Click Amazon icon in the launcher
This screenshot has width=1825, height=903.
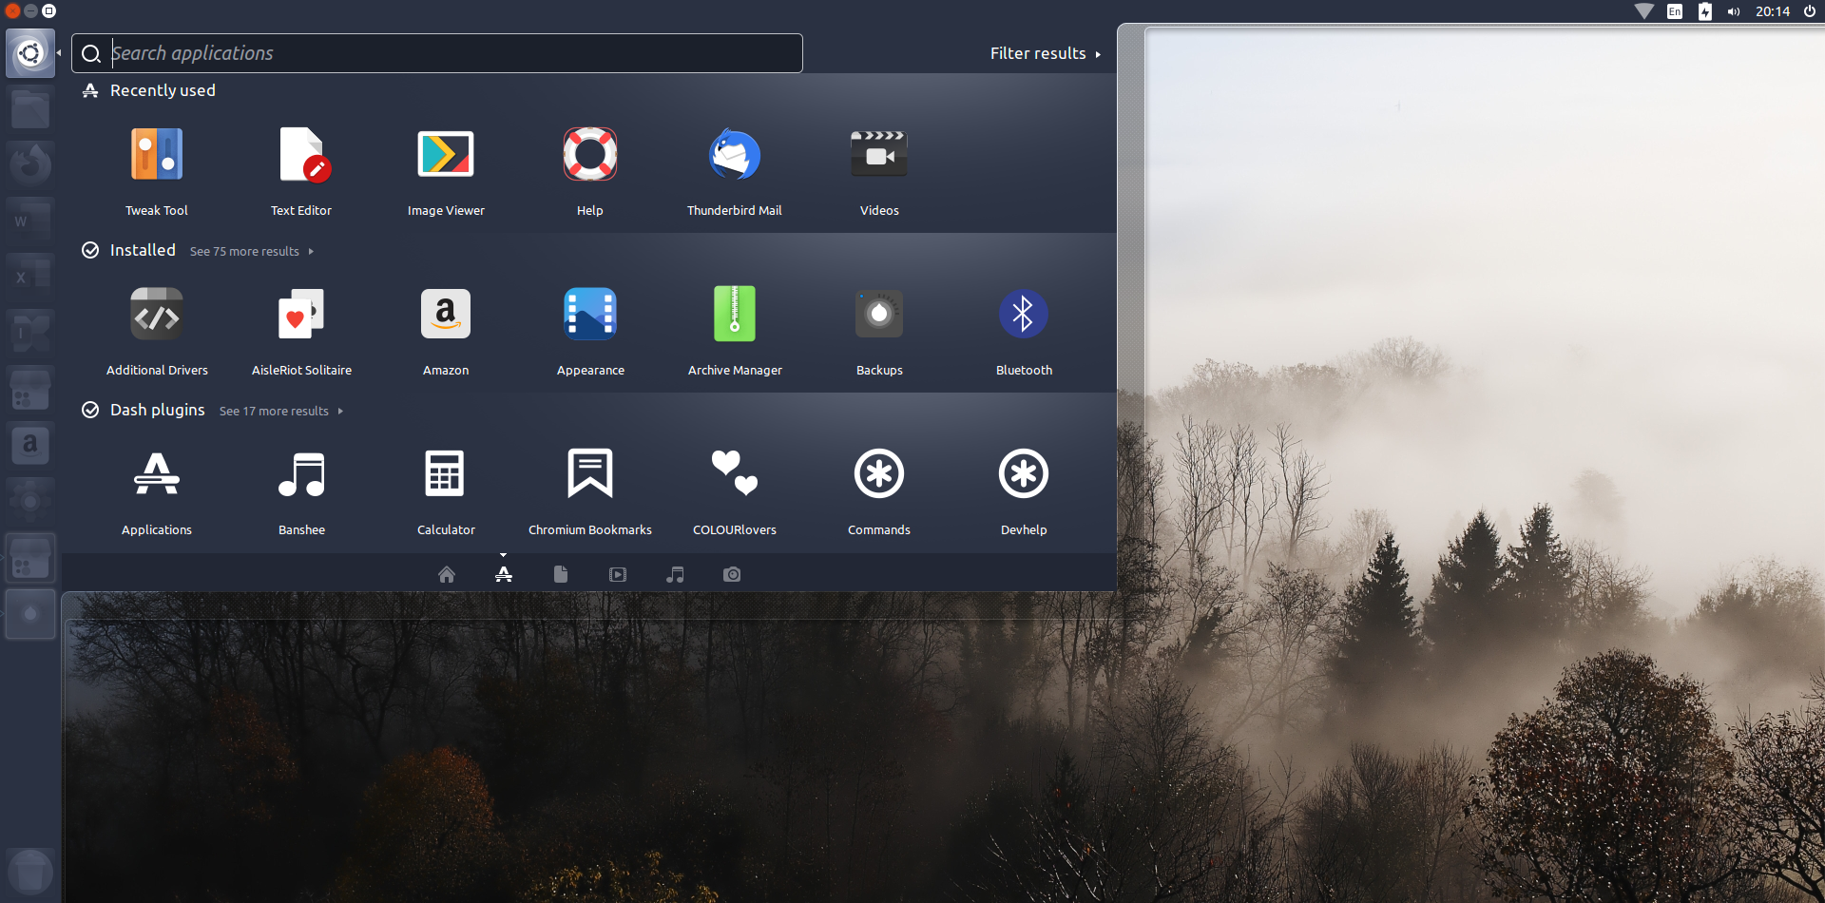point(30,444)
